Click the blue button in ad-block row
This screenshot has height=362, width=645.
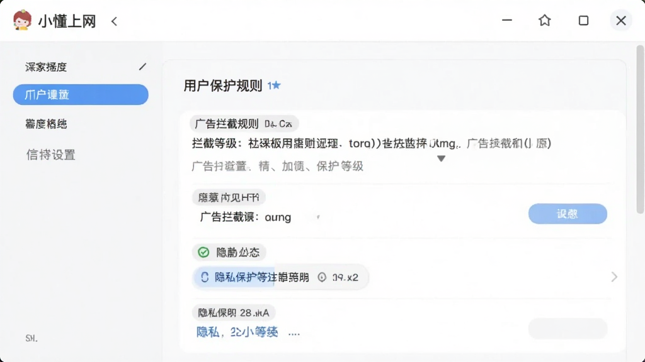click(x=568, y=214)
